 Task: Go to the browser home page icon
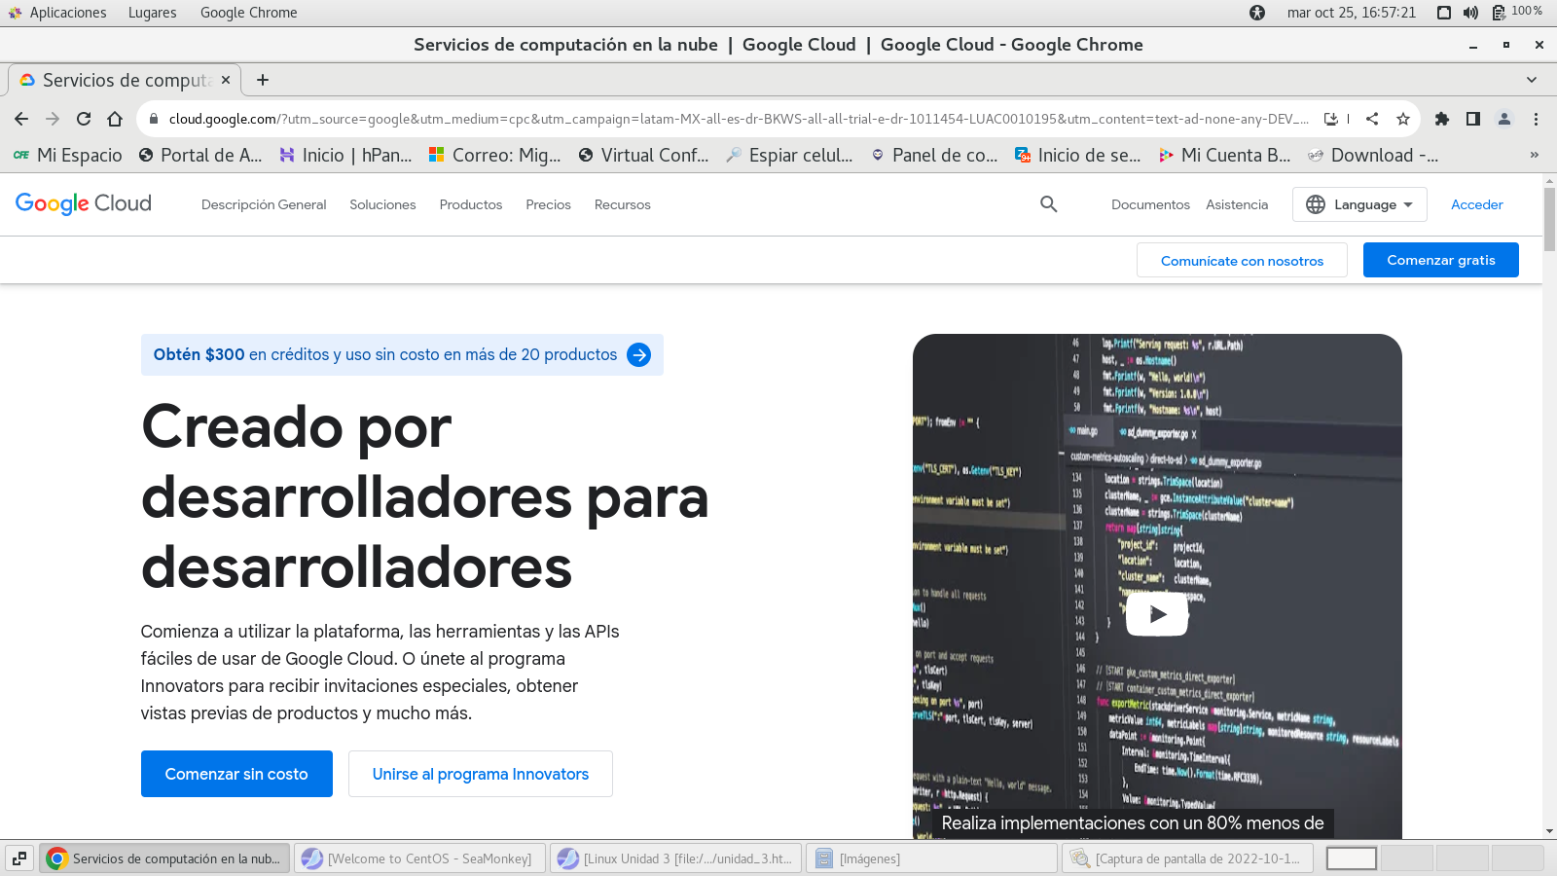pos(115,119)
